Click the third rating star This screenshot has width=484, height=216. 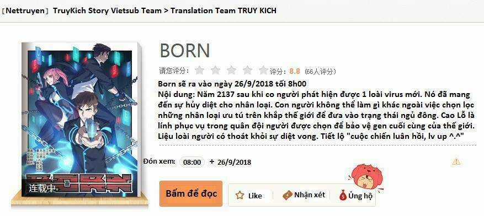pos(231,70)
